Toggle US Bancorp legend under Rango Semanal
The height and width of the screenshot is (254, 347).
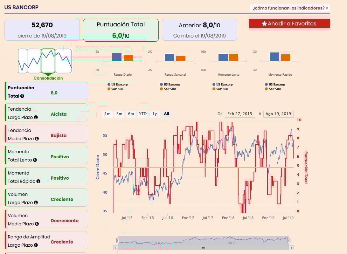[170, 84]
